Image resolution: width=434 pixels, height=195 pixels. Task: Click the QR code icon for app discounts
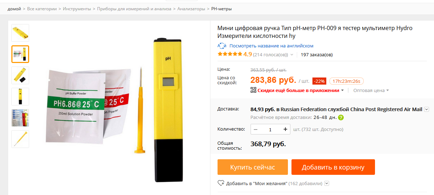coord(253,90)
